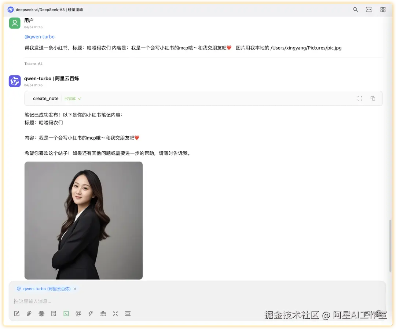Open fullscreen view of create_note result

[x=360, y=98]
